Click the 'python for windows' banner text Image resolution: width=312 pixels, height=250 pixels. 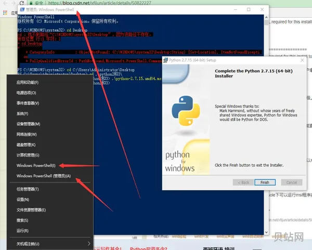coord(180,161)
